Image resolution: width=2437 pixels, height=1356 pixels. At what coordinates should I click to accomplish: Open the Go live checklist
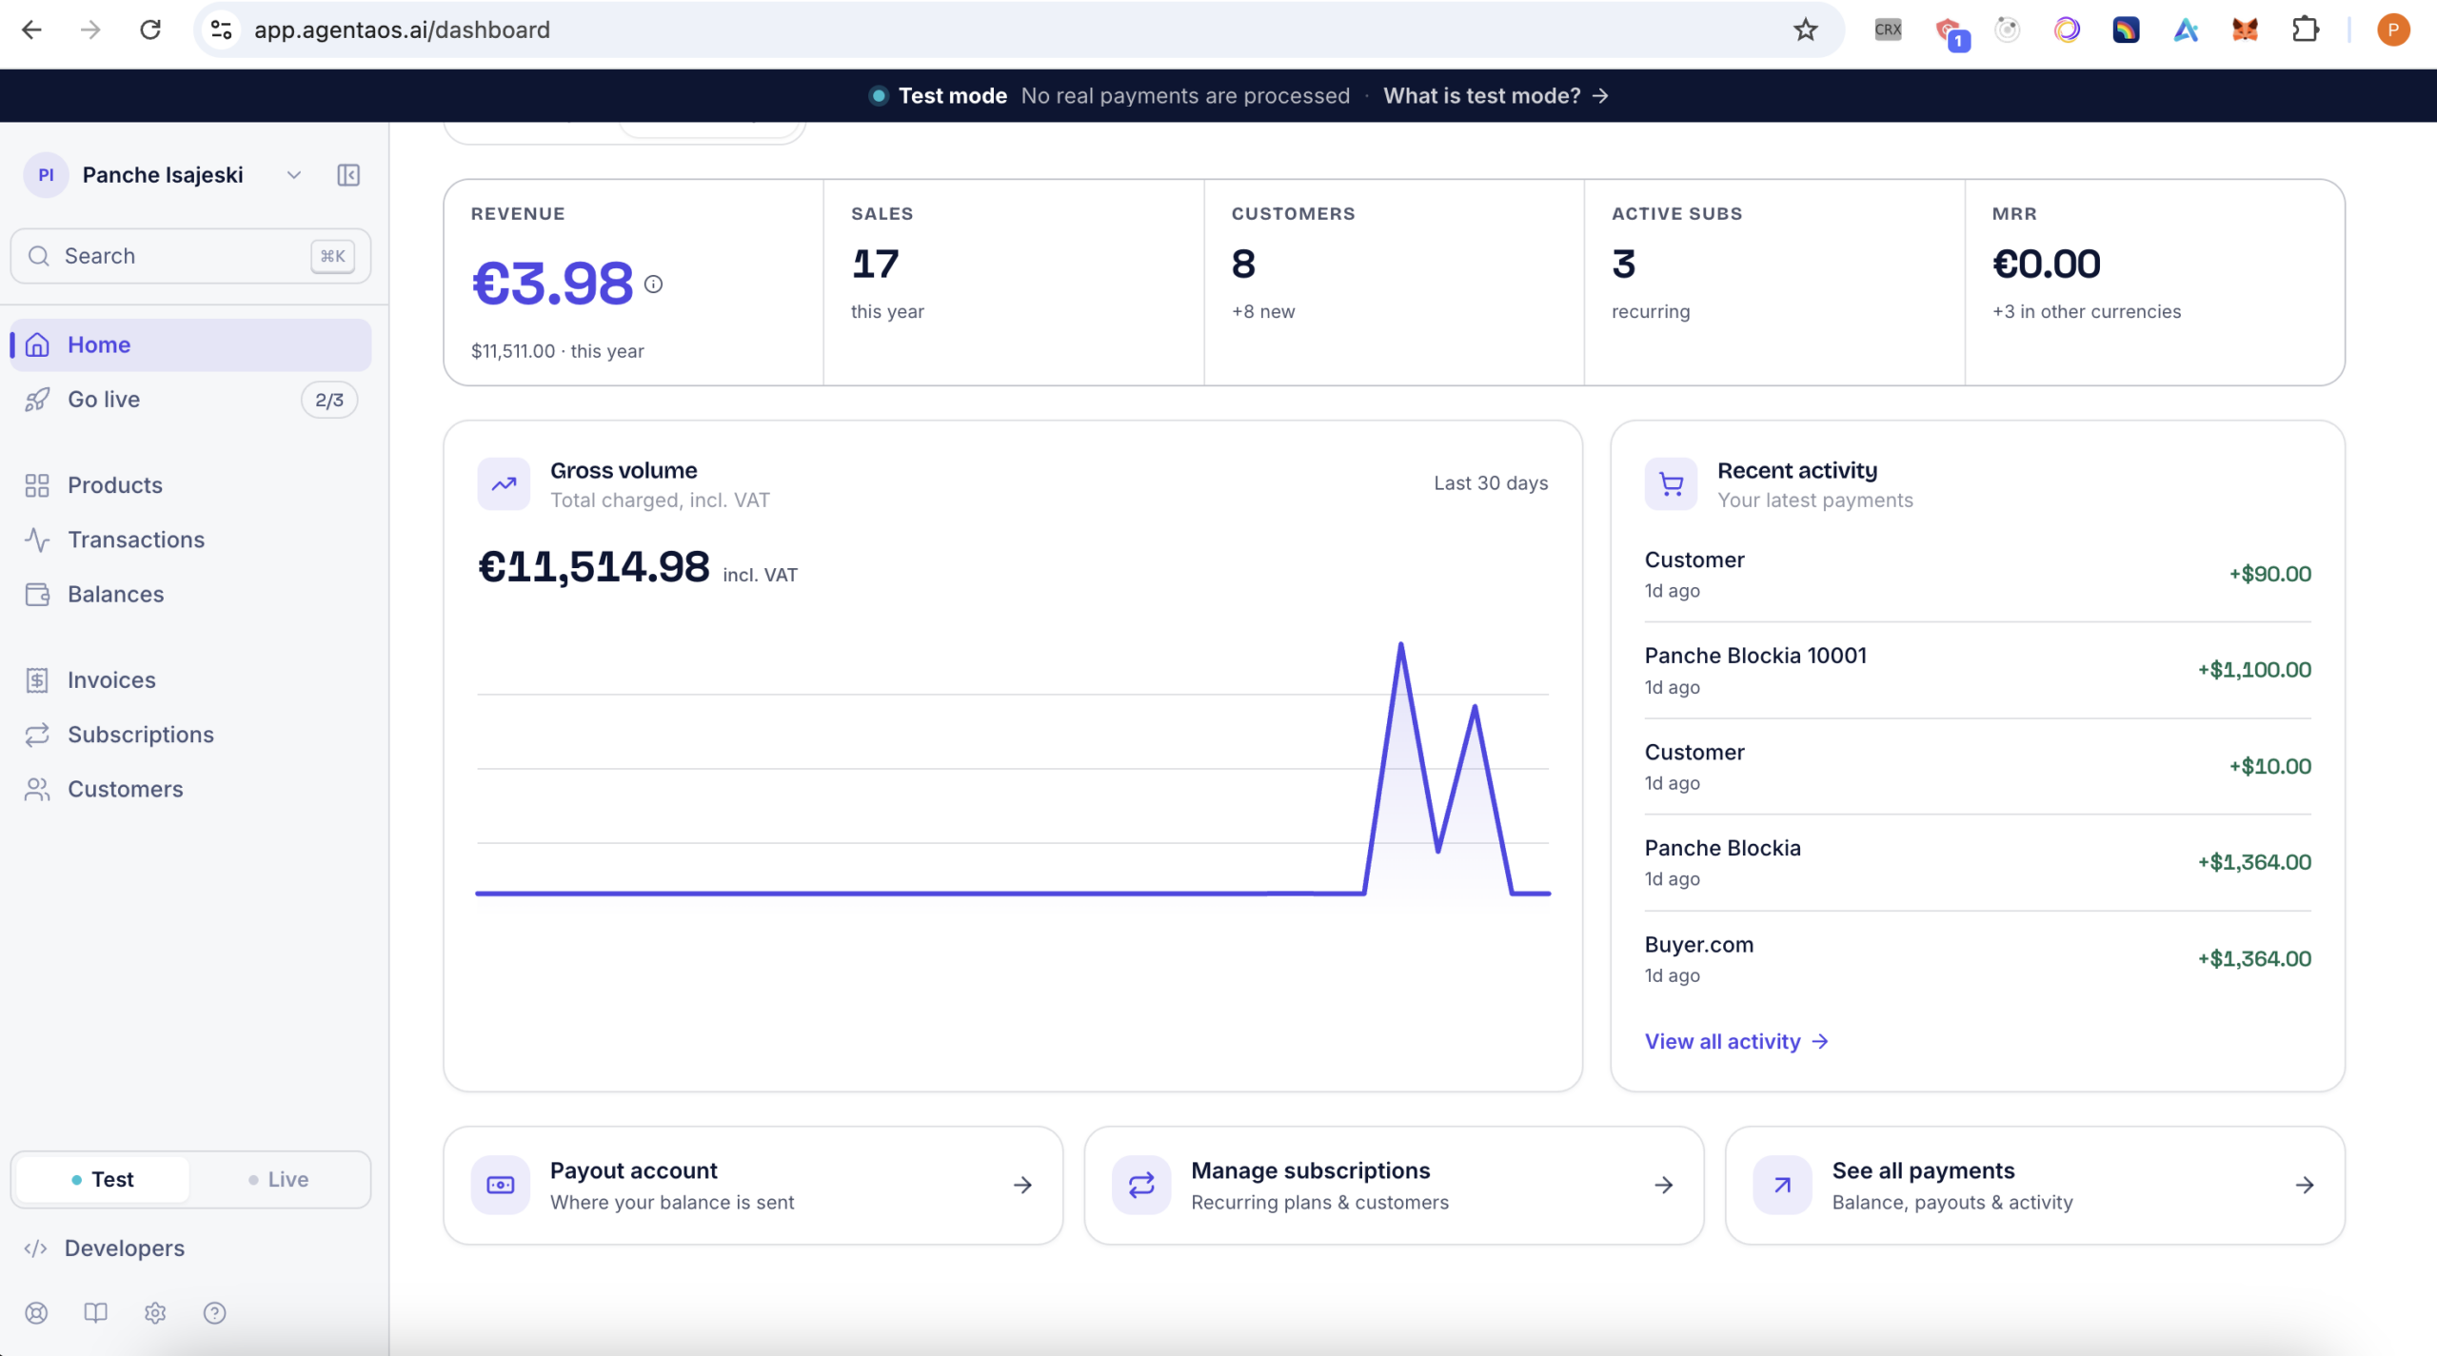click(190, 400)
